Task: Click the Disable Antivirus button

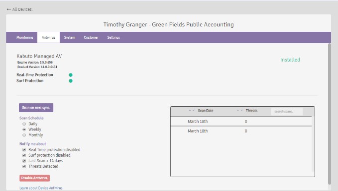Action: click(34, 178)
